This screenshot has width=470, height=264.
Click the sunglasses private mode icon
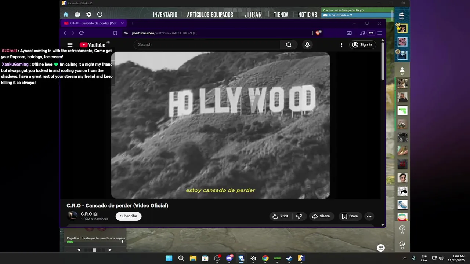click(371, 33)
